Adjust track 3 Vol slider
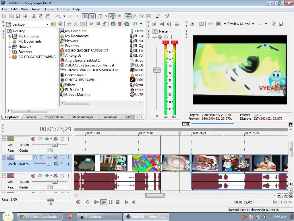The width and height of the screenshot is (294, 221). click(55, 145)
